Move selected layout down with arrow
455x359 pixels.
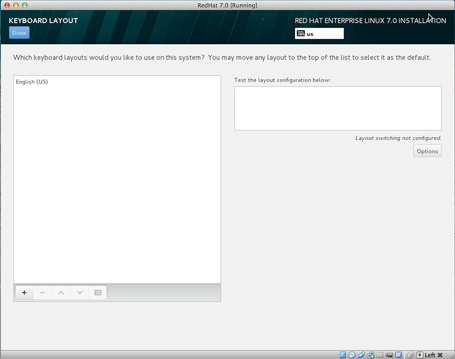coord(80,293)
